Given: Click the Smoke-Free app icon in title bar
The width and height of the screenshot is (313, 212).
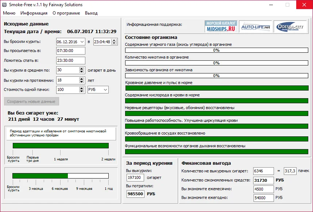Looking at the screenshot, I should 5,5.
